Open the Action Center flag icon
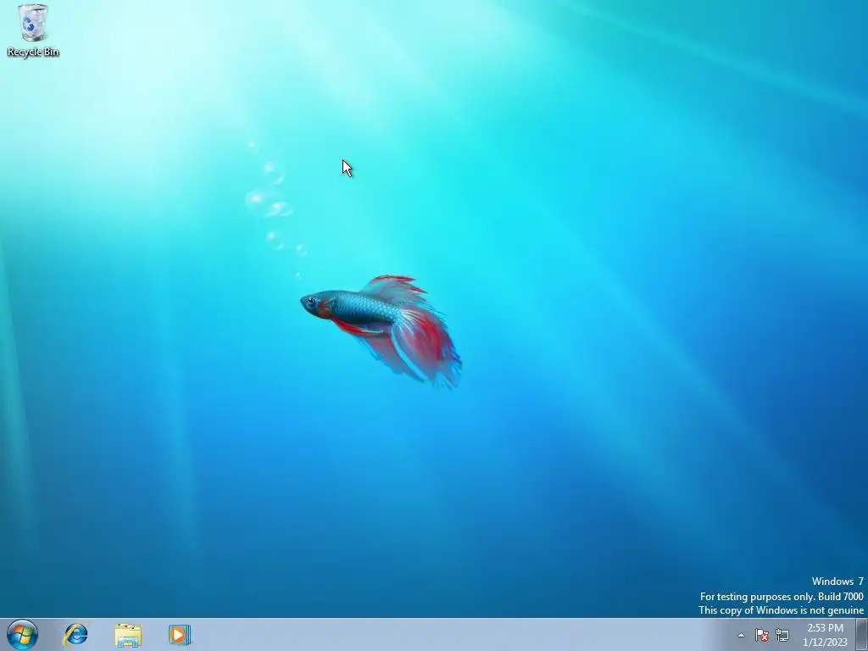The height and width of the screenshot is (651, 868). [762, 635]
